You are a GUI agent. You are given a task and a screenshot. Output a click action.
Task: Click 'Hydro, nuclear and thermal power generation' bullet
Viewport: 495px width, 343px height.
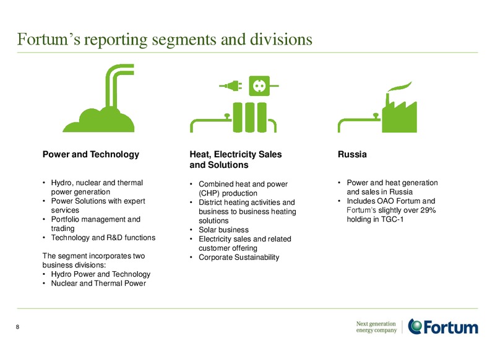97,188
